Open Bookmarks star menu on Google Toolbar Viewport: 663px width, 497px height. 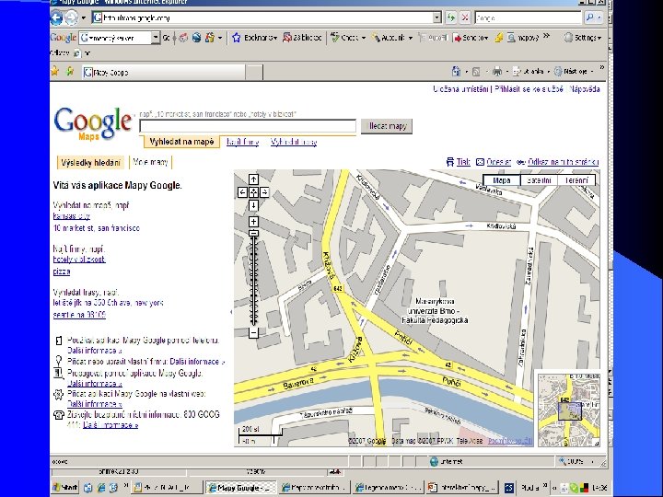click(255, 38)
